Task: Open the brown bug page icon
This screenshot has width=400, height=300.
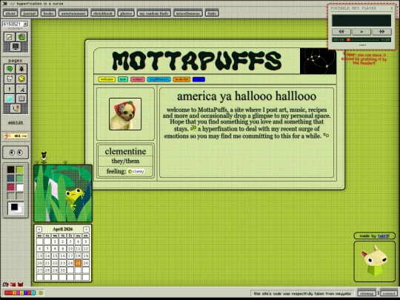Action: click(x=21, y=69)
